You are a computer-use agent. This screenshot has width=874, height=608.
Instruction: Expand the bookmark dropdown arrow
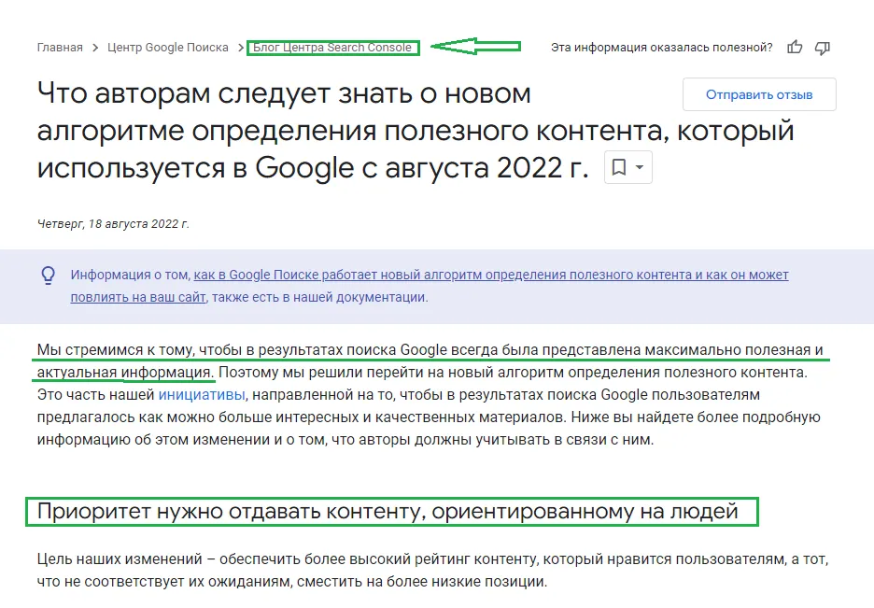(640, 168)
